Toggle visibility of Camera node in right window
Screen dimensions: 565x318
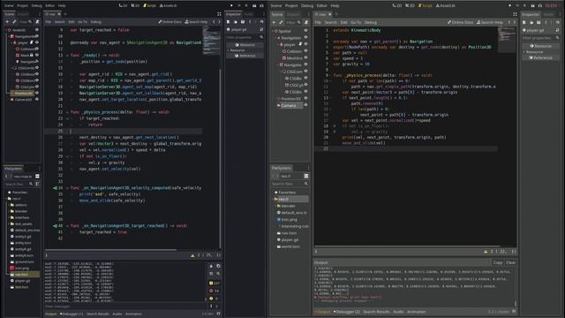(305, 105)
